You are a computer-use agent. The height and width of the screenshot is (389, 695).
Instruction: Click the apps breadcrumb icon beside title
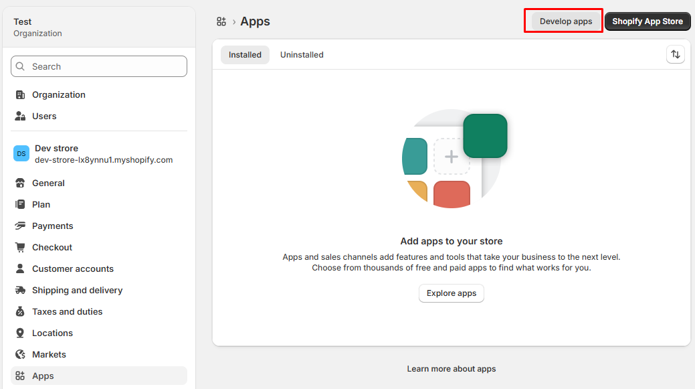point(221,21)
